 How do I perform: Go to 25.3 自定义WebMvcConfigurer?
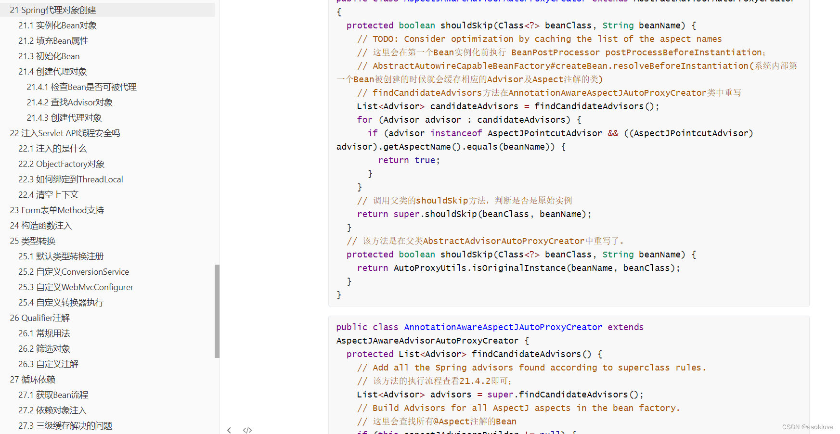pyautogui.click(x=76, y=287)
